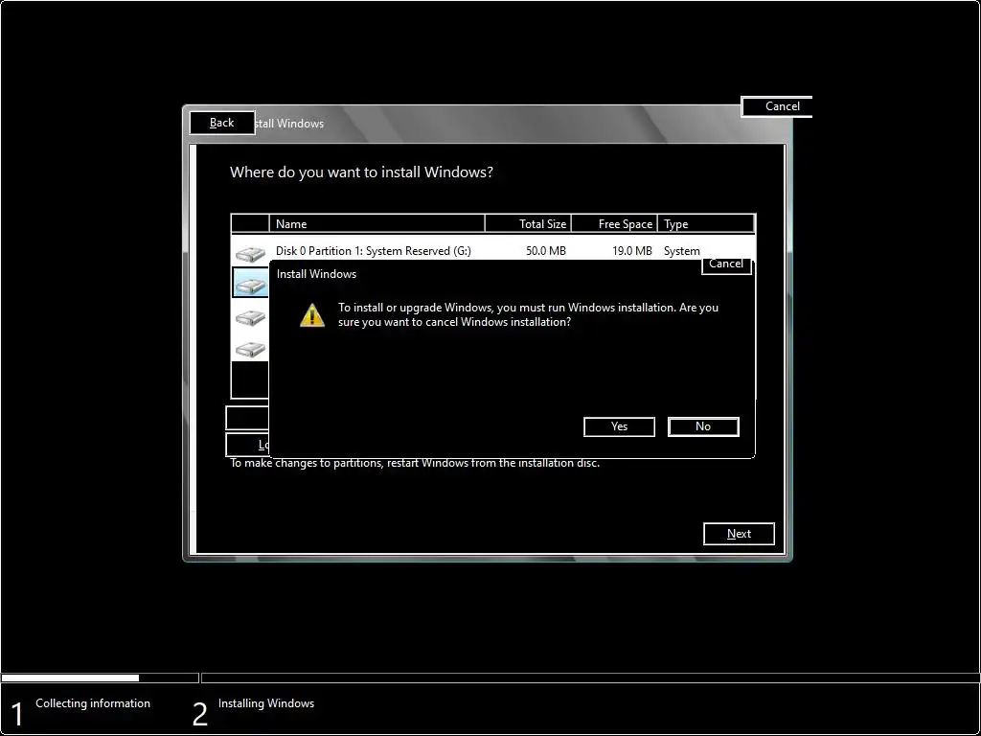Click the yellow warning triangle icon
The width and height of the screenshot is (981, 736).
[312, 314]
